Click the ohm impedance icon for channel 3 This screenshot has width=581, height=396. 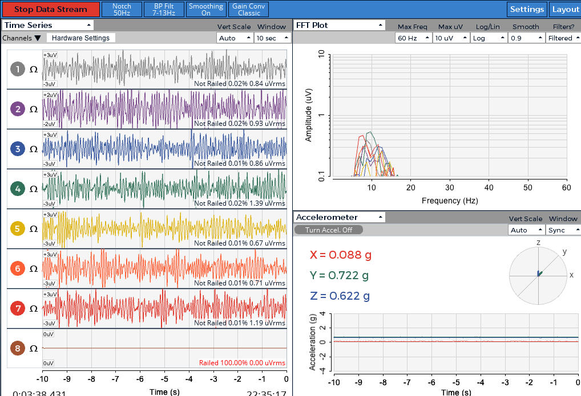coord(34,149)
